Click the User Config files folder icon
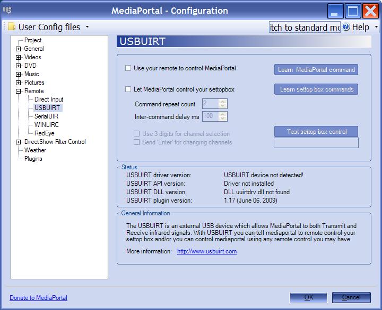This screenshot has height=310, width=382. coord(11,27)
